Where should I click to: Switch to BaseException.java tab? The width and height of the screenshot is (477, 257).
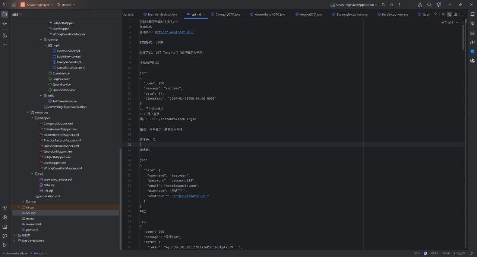(392, 14)
